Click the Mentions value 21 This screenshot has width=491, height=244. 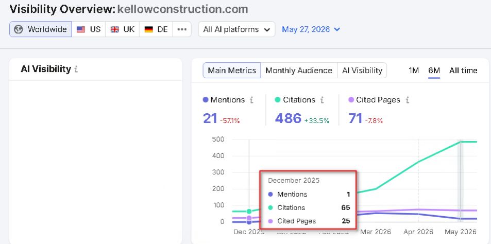pos(210,118)
